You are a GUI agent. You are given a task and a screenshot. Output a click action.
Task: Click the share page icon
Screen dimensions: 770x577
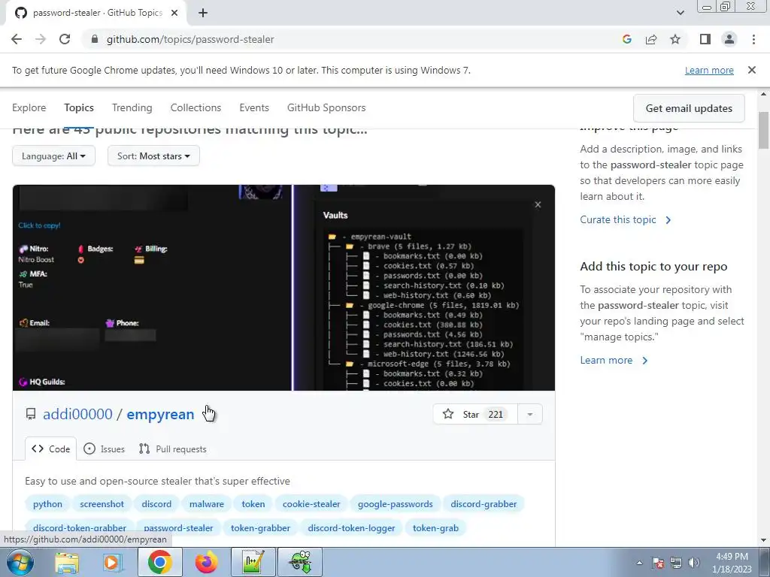click(x=651, y=39)
